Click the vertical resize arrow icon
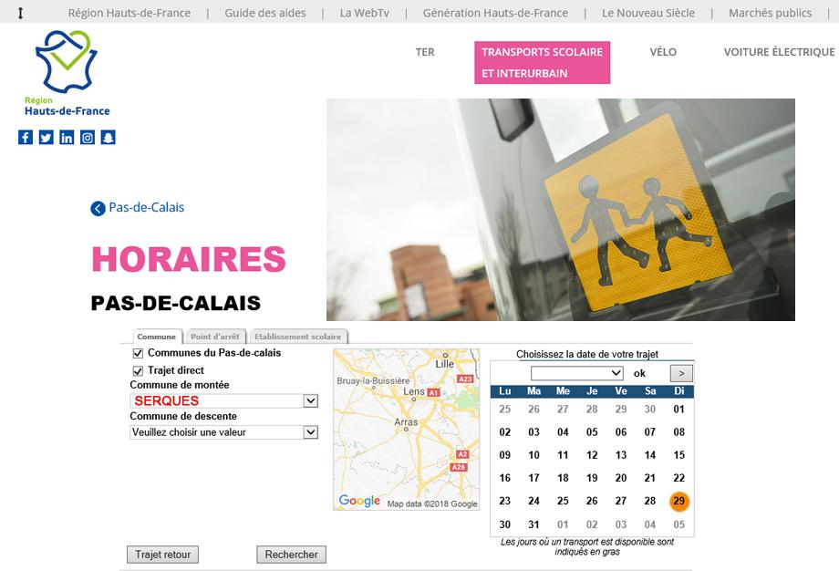The width and height of the screenshot is (839, 571). (20, 13)
